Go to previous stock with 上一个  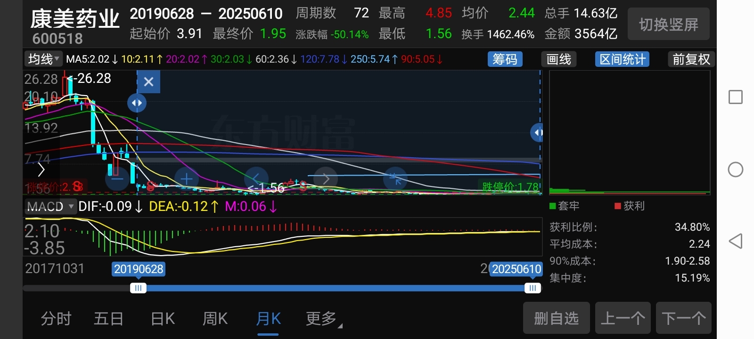(x=623, y=318)
